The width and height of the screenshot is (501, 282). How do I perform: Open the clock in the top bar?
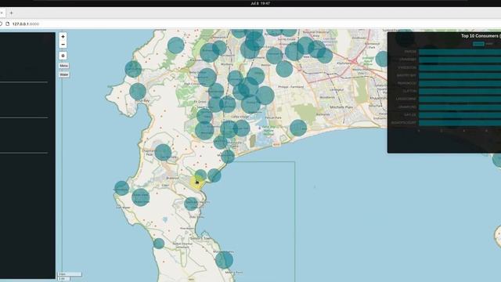tap(261, 3)
